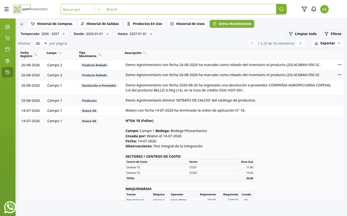Open box/products icon in sidebar
This screenshot has height=216, width=347.
tap(7, 61)
